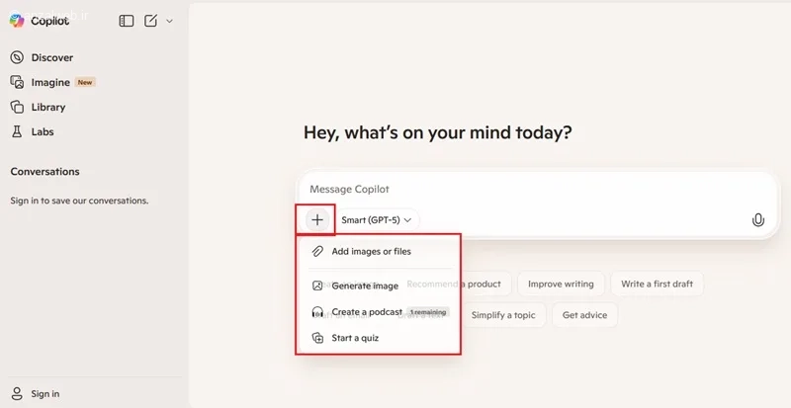Expand the chevron next to new chat
The height and width of the screenshot is (408, 791).
169,21
